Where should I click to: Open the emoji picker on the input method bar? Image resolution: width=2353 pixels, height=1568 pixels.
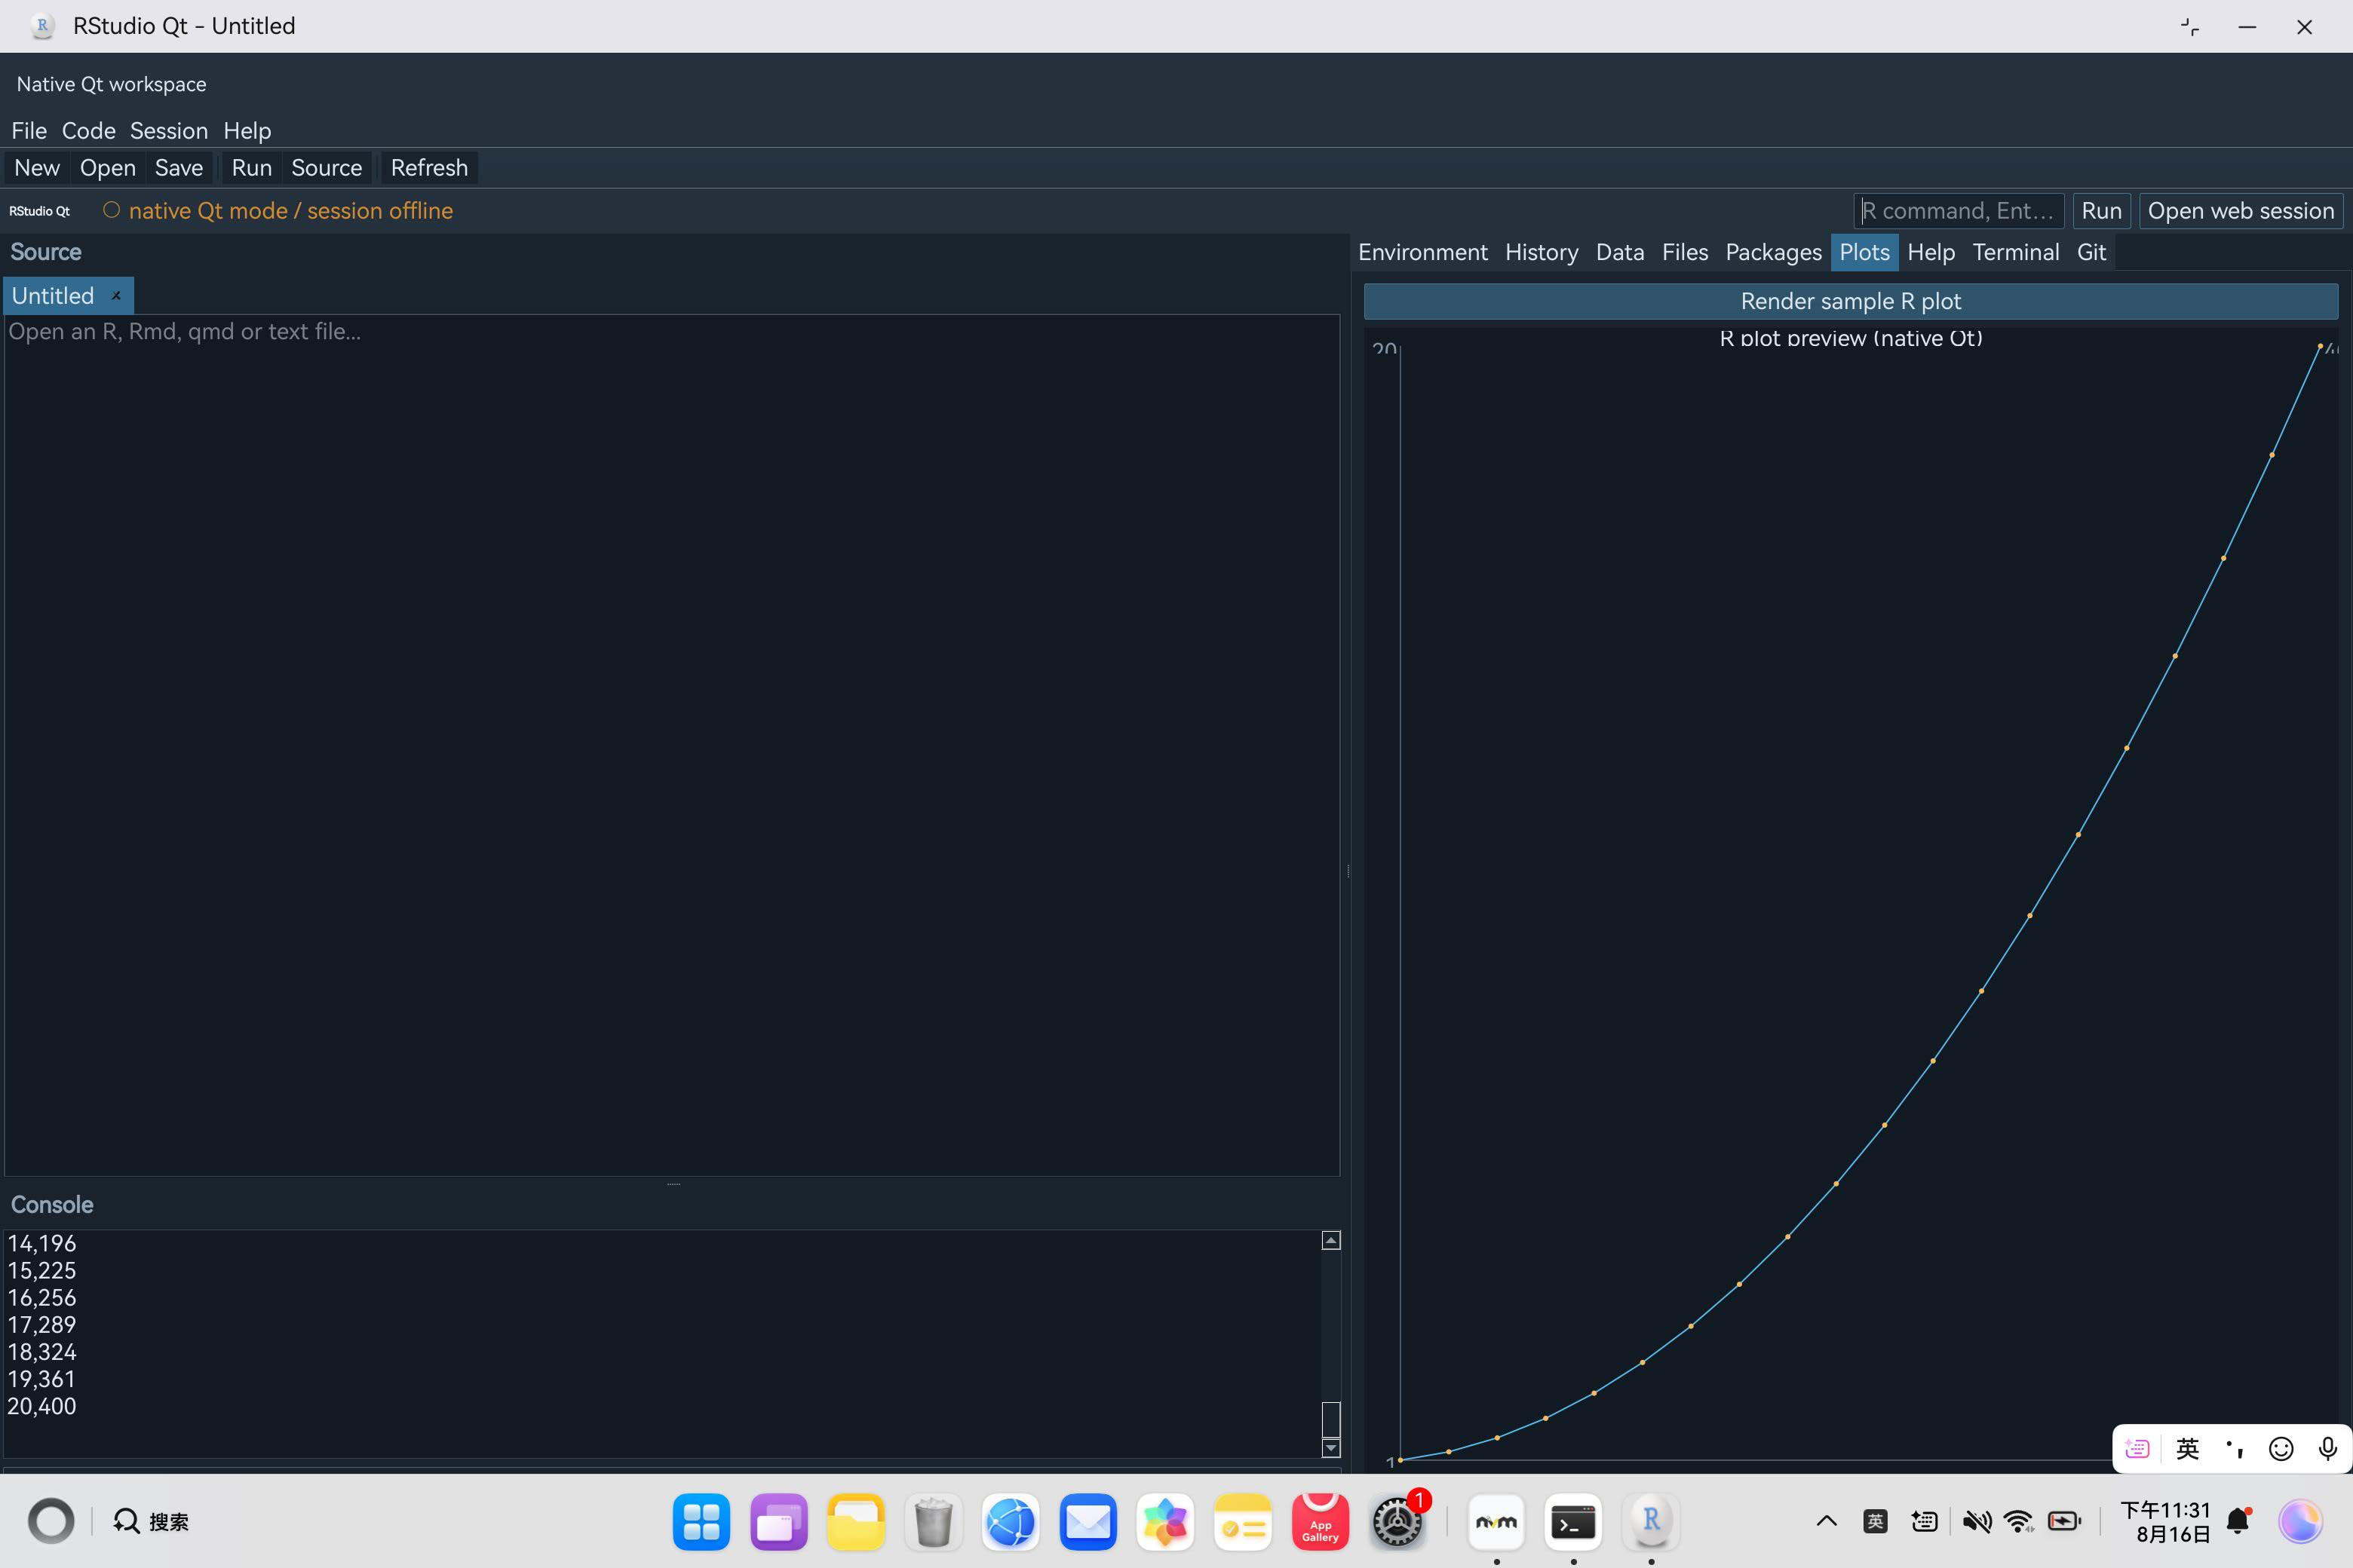pyautogui.click(x=2281, y=1449)
